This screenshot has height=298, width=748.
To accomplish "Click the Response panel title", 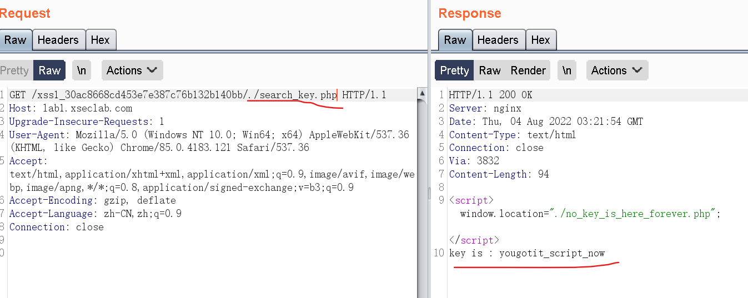I will click(x=470, y=13).
